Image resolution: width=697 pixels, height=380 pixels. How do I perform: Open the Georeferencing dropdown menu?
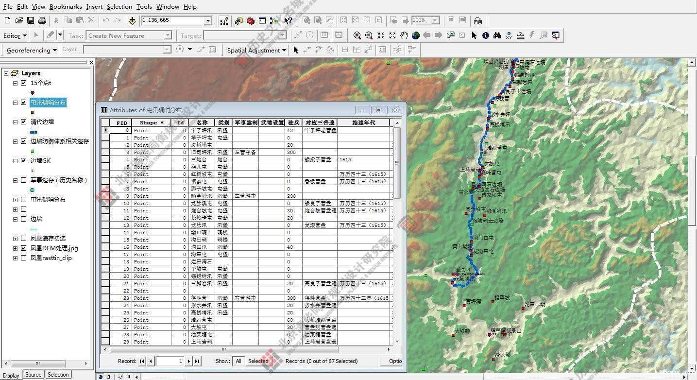pyautogui.click(x=32, y=50)
